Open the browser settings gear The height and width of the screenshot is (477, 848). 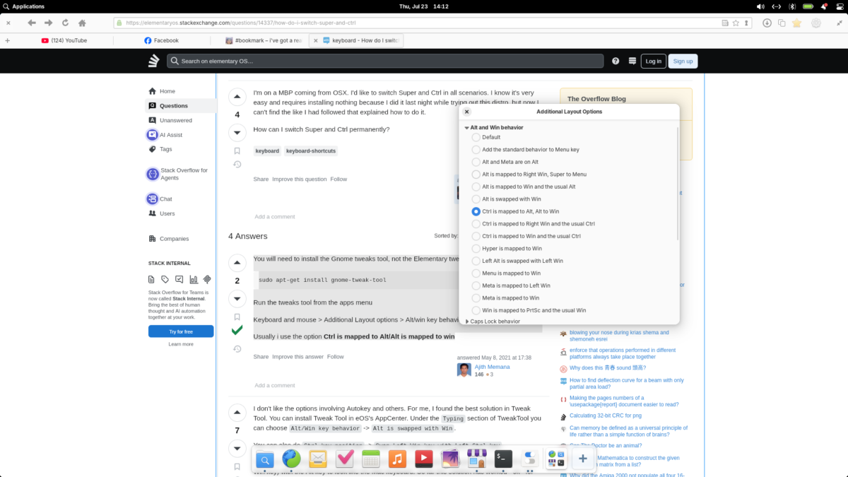[x=816, y=23]
